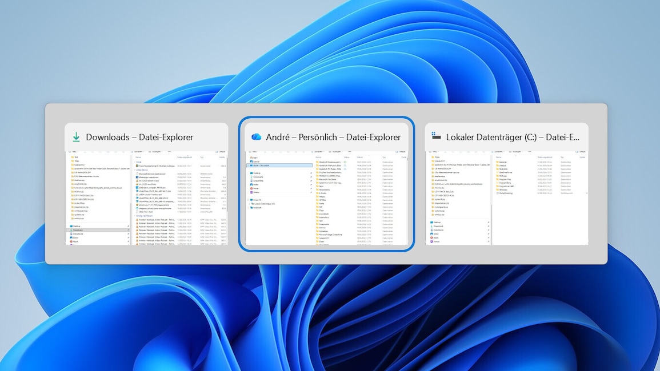Screen dimensions: 660x371
Task: Click the title 'Lokaler Datenträger (C:) – Datei-E...'
Action: (513, 137)
